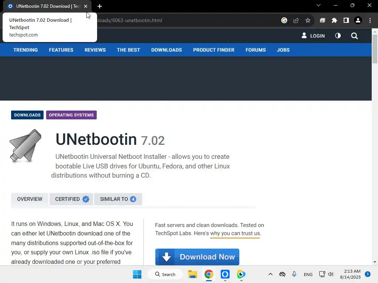Click the Google icon in address bar

coord(284,21)
